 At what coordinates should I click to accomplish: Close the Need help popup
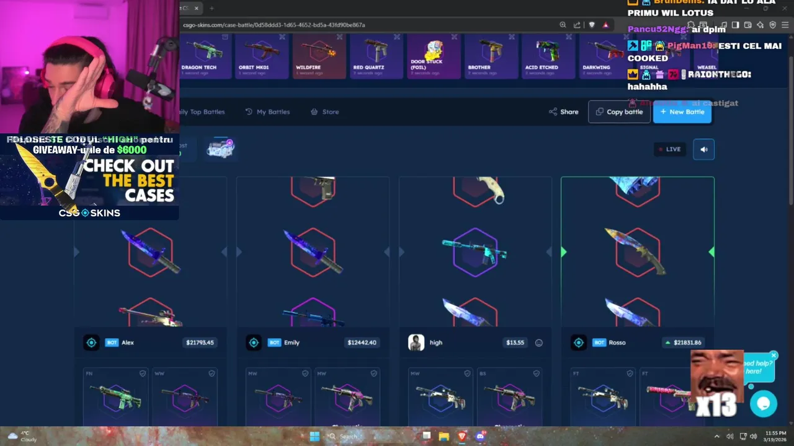(x=774, y=356)
